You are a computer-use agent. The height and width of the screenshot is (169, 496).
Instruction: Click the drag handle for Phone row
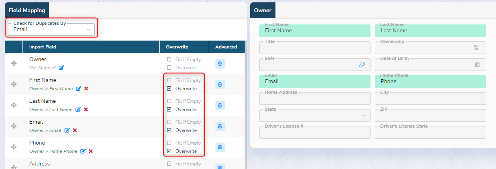pos(14,147)
